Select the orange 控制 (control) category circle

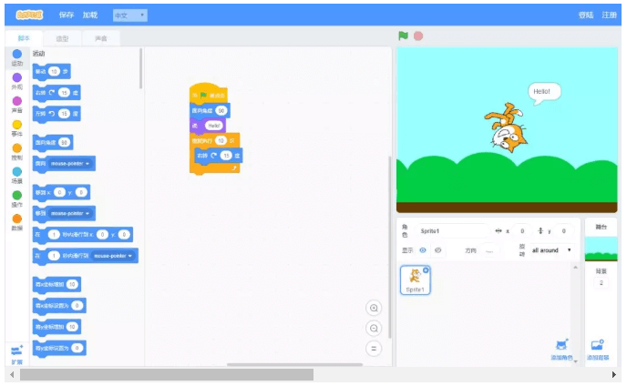click(16, 148)
